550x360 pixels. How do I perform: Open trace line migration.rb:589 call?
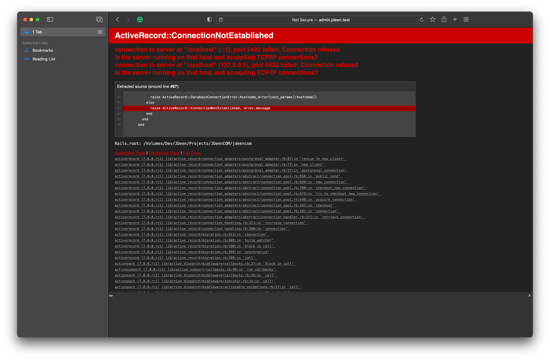(x=186, y=258)
